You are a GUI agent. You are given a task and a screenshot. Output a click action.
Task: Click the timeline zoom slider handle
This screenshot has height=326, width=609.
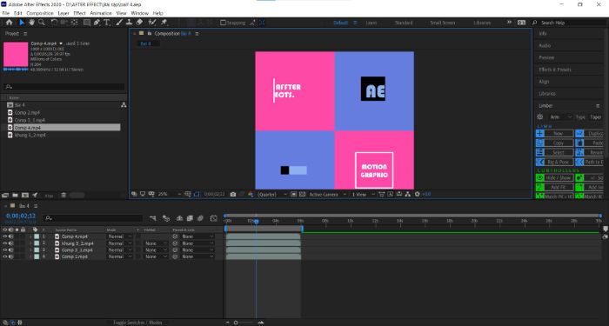click(236, 323)
